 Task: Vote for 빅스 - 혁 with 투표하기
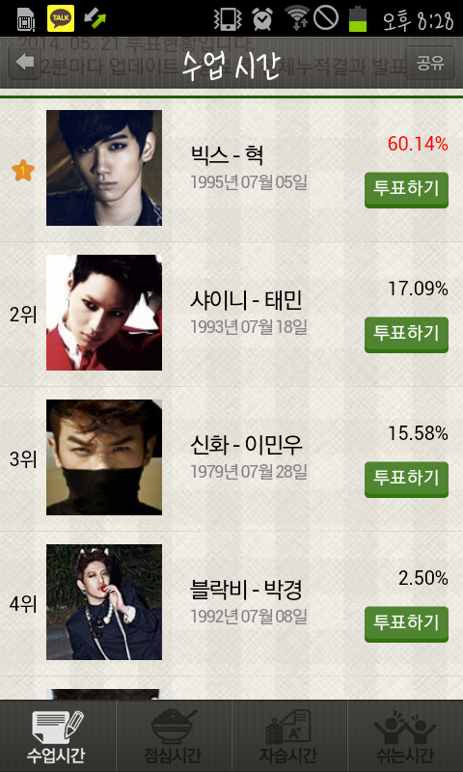tap(406, 189)
